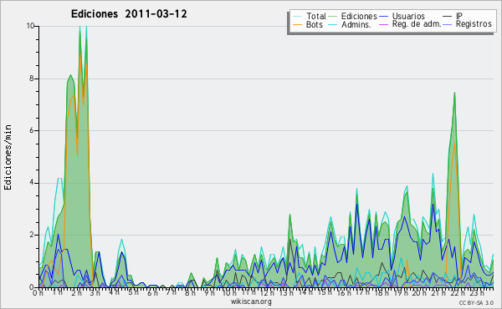Click the x-axis label '23 h'

[477, 292]
